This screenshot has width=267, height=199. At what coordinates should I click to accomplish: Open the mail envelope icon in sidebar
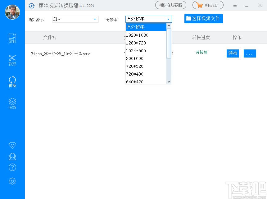point(12,156)
